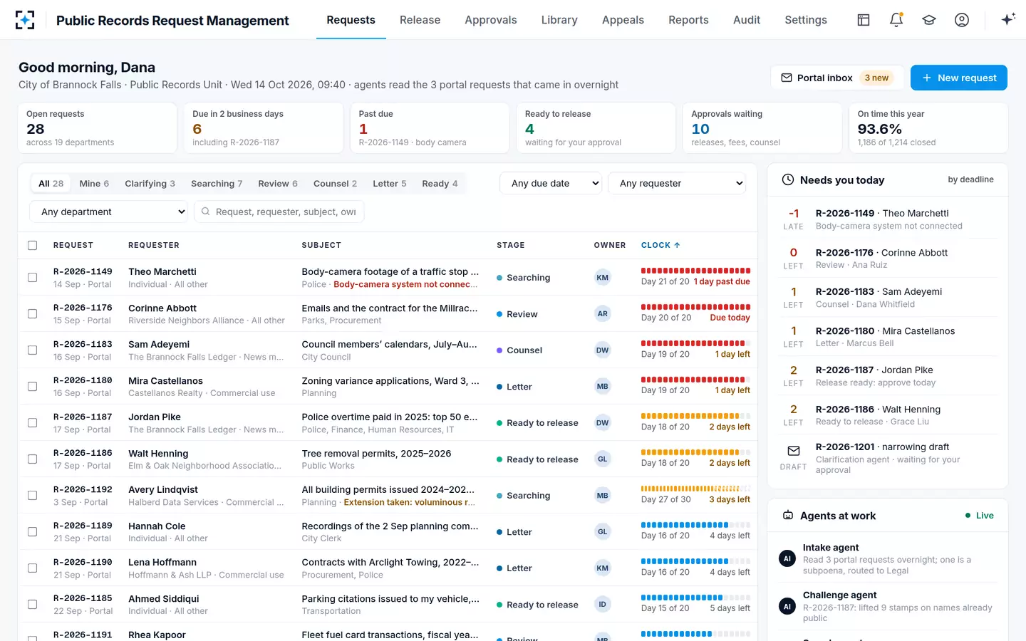Screen dimensions: 1026x641
Task: Check the box for R-2026-1192 row
Action: [32, 496]
